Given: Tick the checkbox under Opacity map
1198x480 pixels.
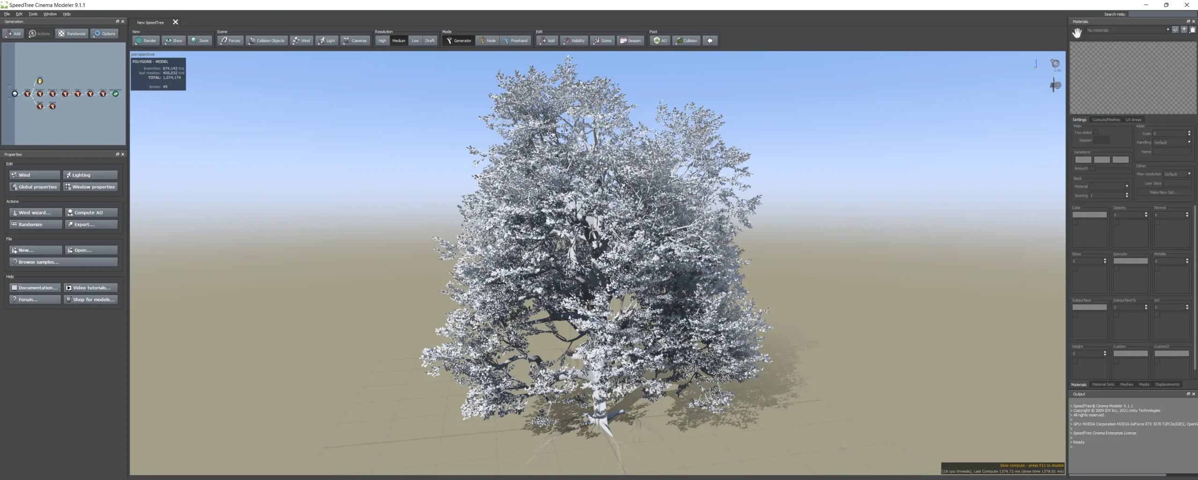Looking at the screenshot, I should (1116, 222).
